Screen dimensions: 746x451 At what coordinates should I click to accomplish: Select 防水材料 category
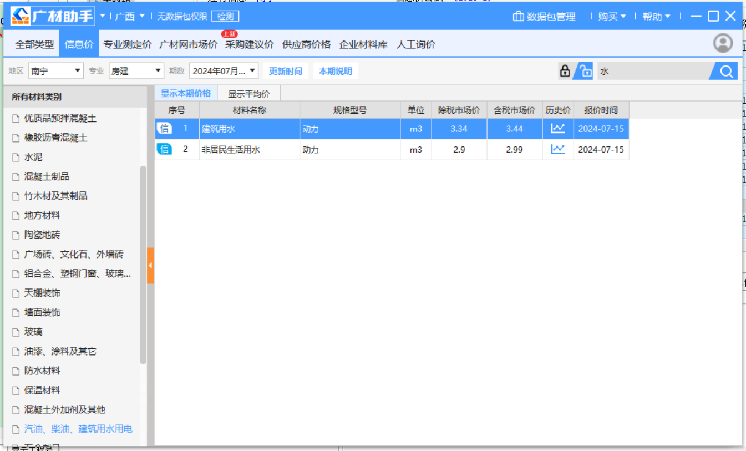[42, 371]
